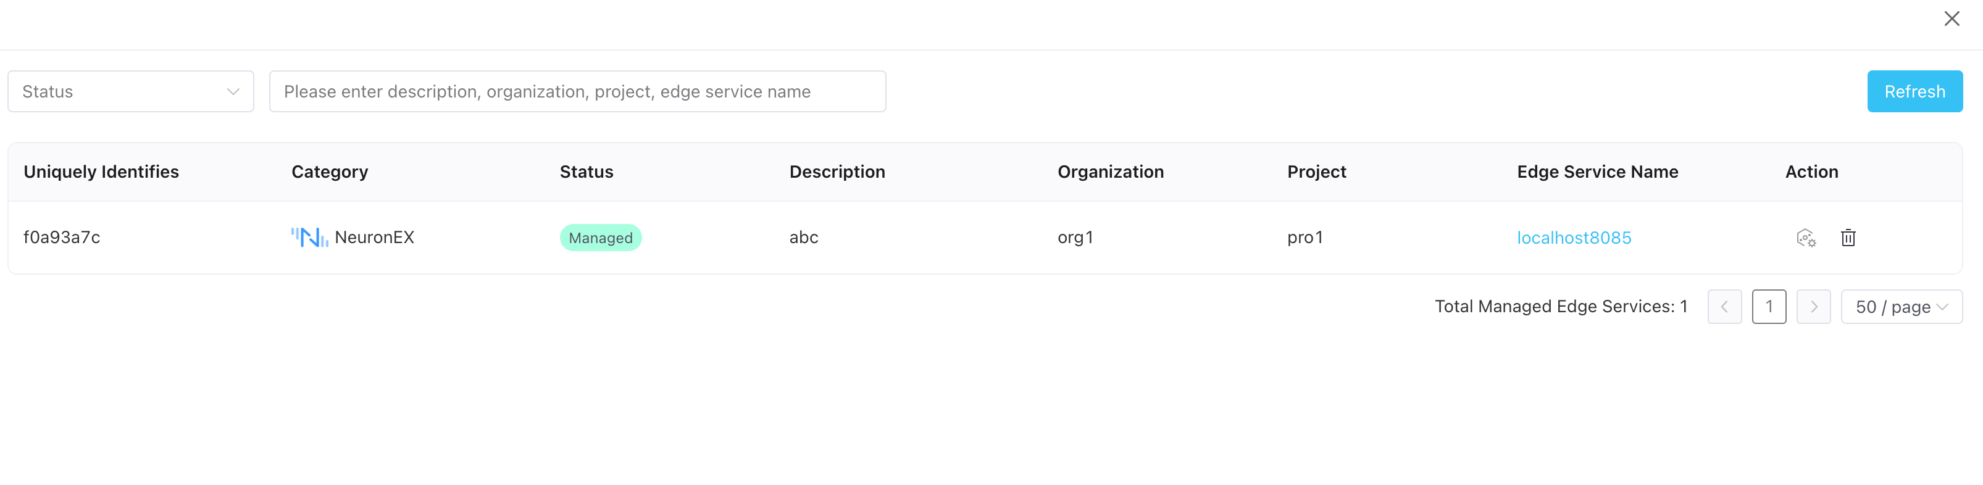Open the 50 / page size selector
The height and width of the screenshot is (485, 1983).
(x=1902, y=307)
